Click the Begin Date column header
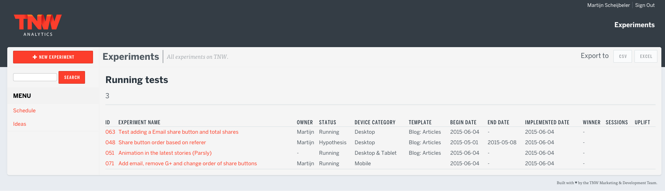665x191 pixels. pyautogui.click(x=463, y=123)
